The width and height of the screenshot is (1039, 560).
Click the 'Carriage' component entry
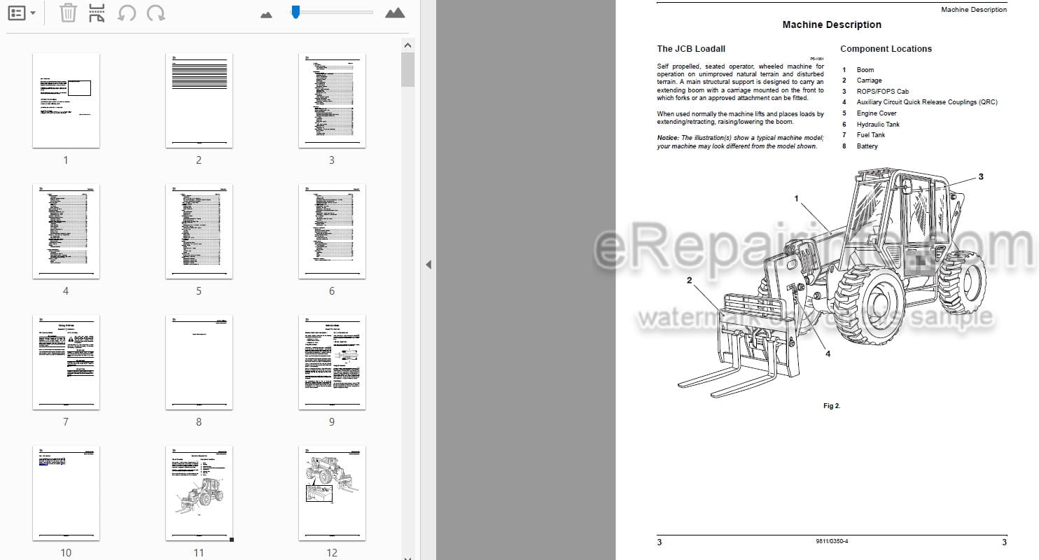click(869, 80)
